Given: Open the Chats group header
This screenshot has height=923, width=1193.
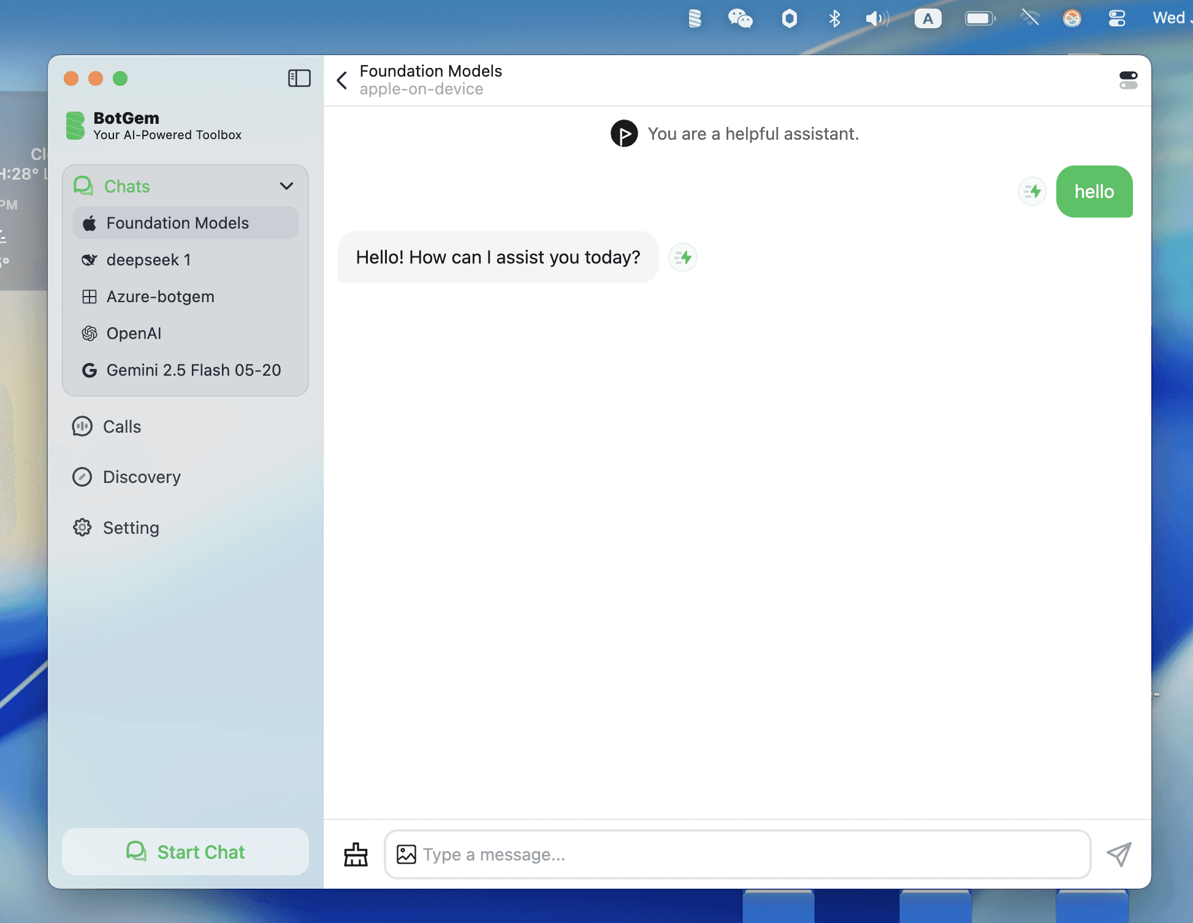Looking at the screenshot, I should (127, 186).
